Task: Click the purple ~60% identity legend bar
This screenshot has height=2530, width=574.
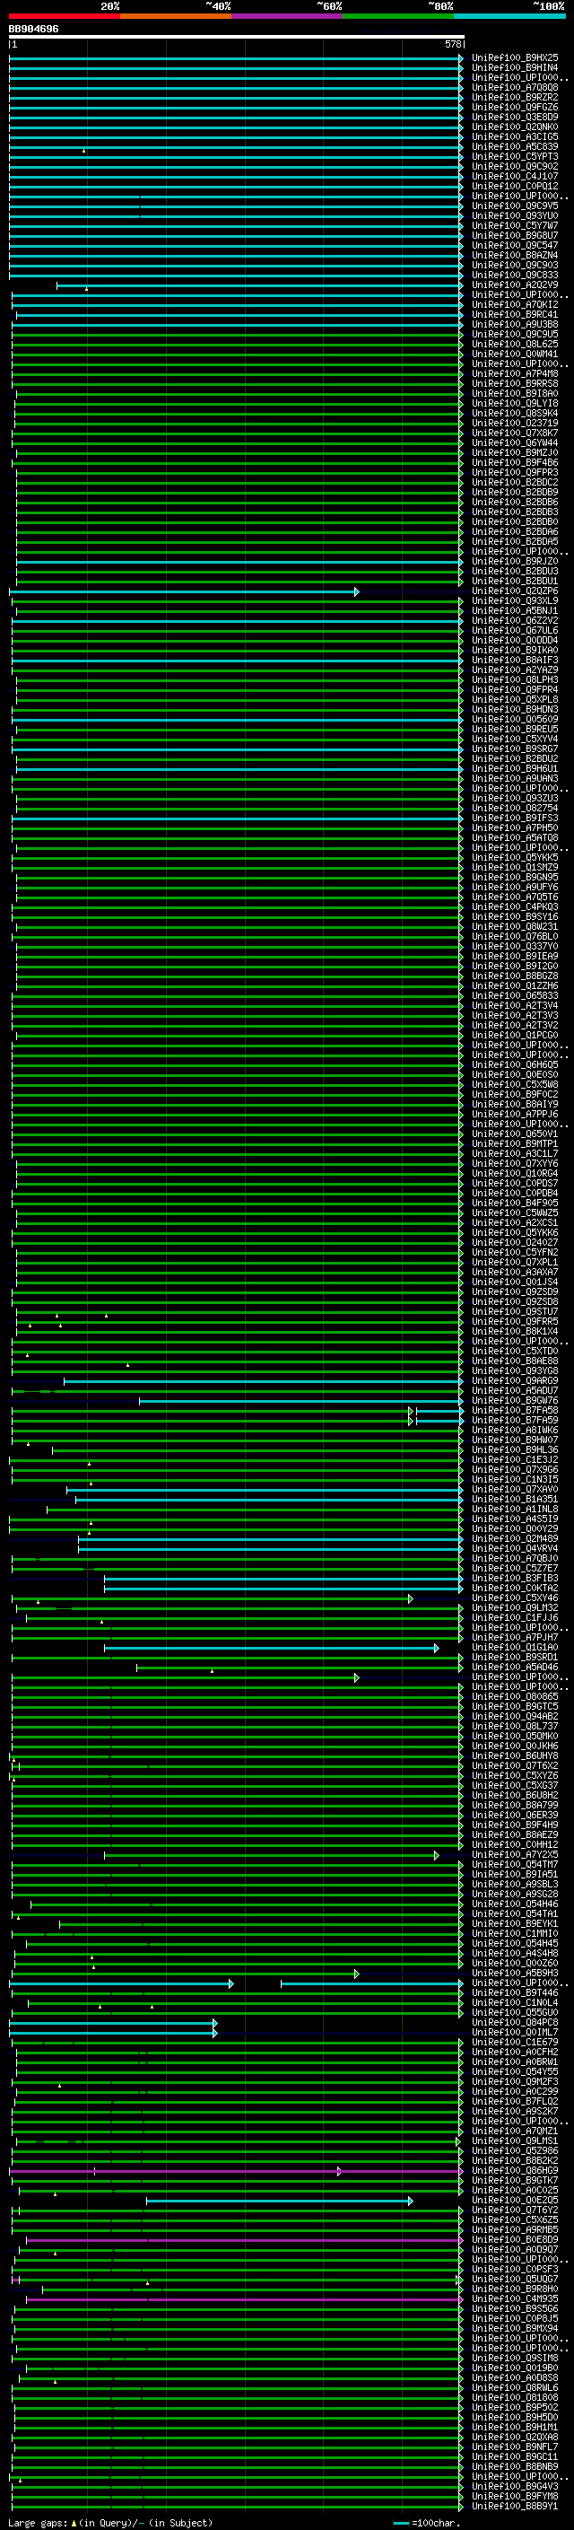Action: (x=288, y=16)
